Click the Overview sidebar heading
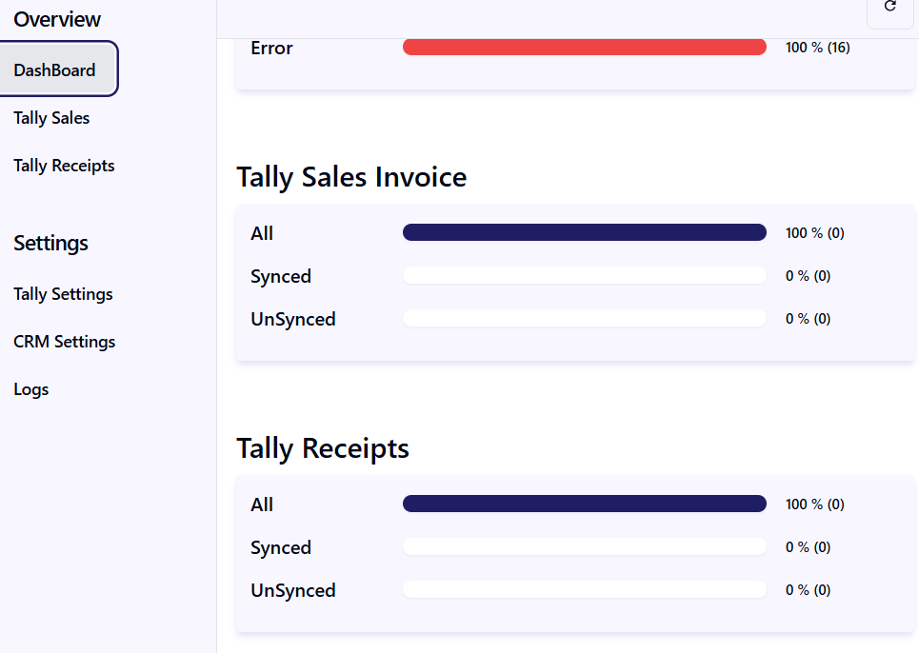 pos(57,19)
